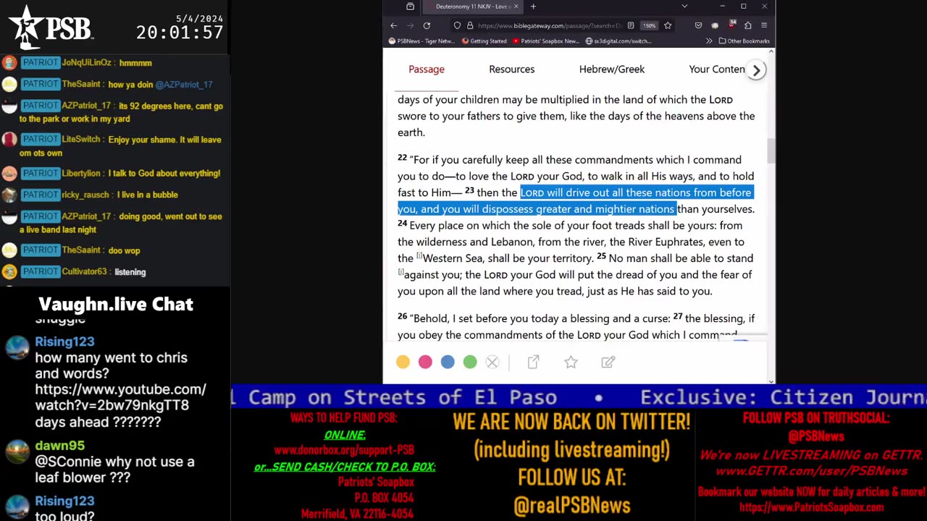Open the Firefox hamburger application menu

coord(764,25)
